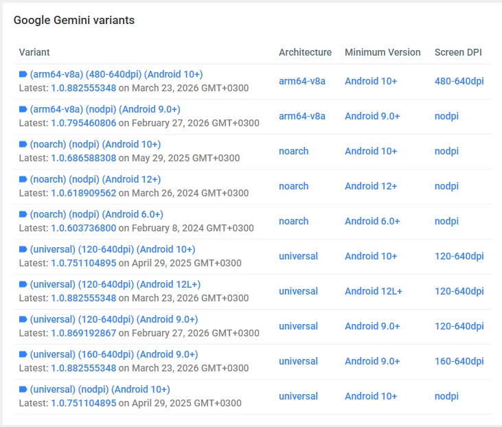Click noarch architecture in the Android 12+ row

pyautogui.click(x=293, y=186)
